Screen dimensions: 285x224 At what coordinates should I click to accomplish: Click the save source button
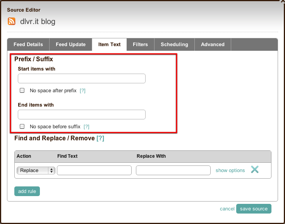[x=254, y=209]
